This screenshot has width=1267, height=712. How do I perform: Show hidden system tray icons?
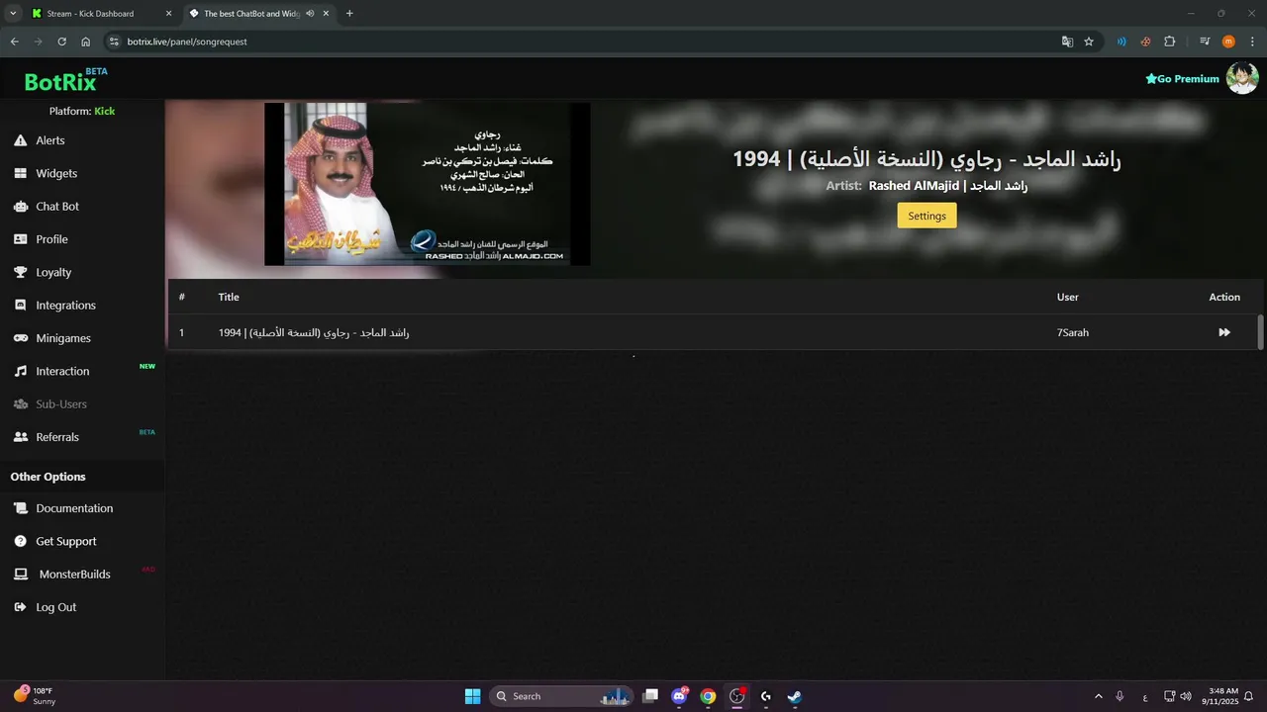coord(1098,696)
